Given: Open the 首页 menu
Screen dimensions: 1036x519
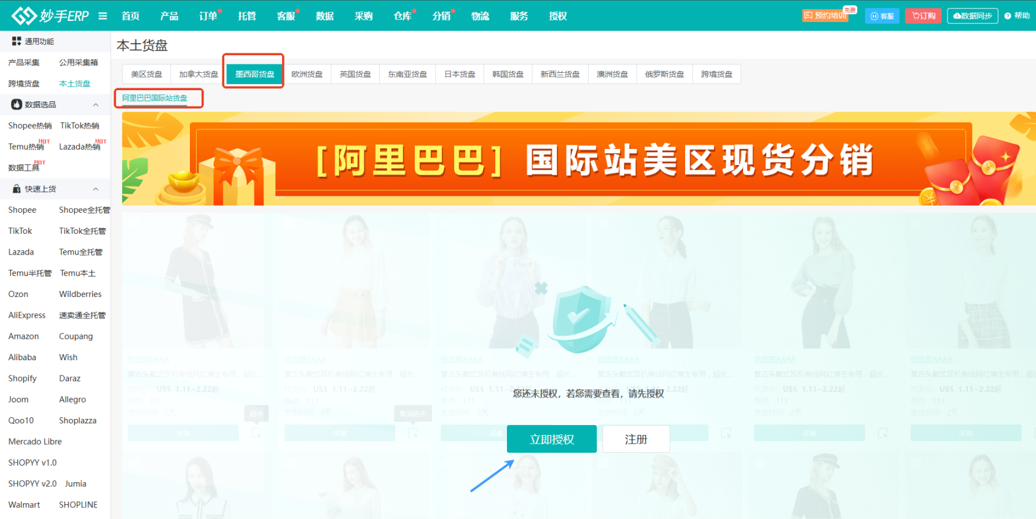Looking at the screenshot, I should pos(130,16).
